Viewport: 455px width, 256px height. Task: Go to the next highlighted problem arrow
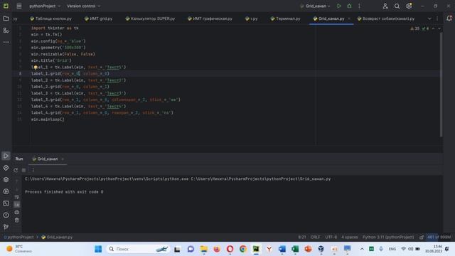[439, 28]
